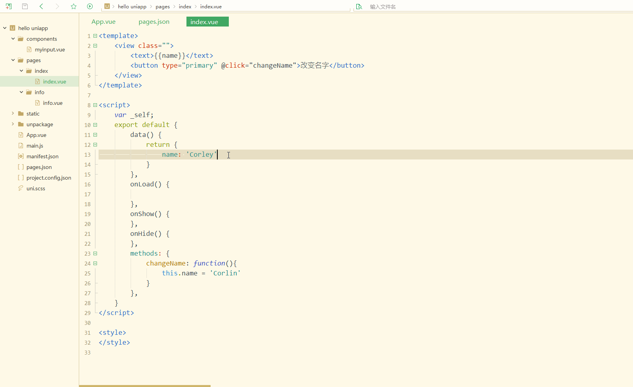The image size is (633, 387).
Task: Fold the script block at line 8
Action: (95, 105)
